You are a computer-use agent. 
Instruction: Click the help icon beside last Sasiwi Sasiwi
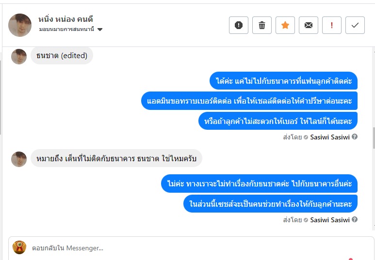[355, 220]
